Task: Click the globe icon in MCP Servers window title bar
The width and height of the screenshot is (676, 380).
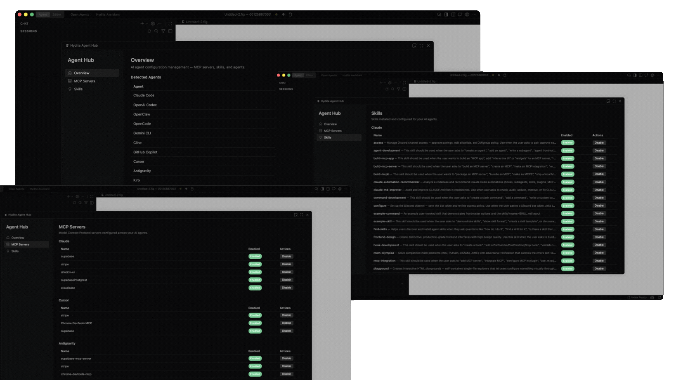Action: 340,189
